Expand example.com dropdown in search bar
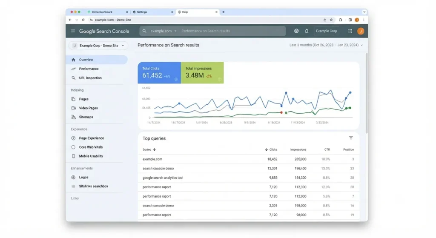Viewport: 436px width, 238px height. tap(163, 31)
